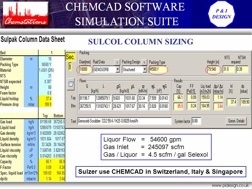Image resolution: width=252 pixels, height=189 pixels.
Task: Click the dp [mbar] result box 189.90
Action: [x=245, y=102]
